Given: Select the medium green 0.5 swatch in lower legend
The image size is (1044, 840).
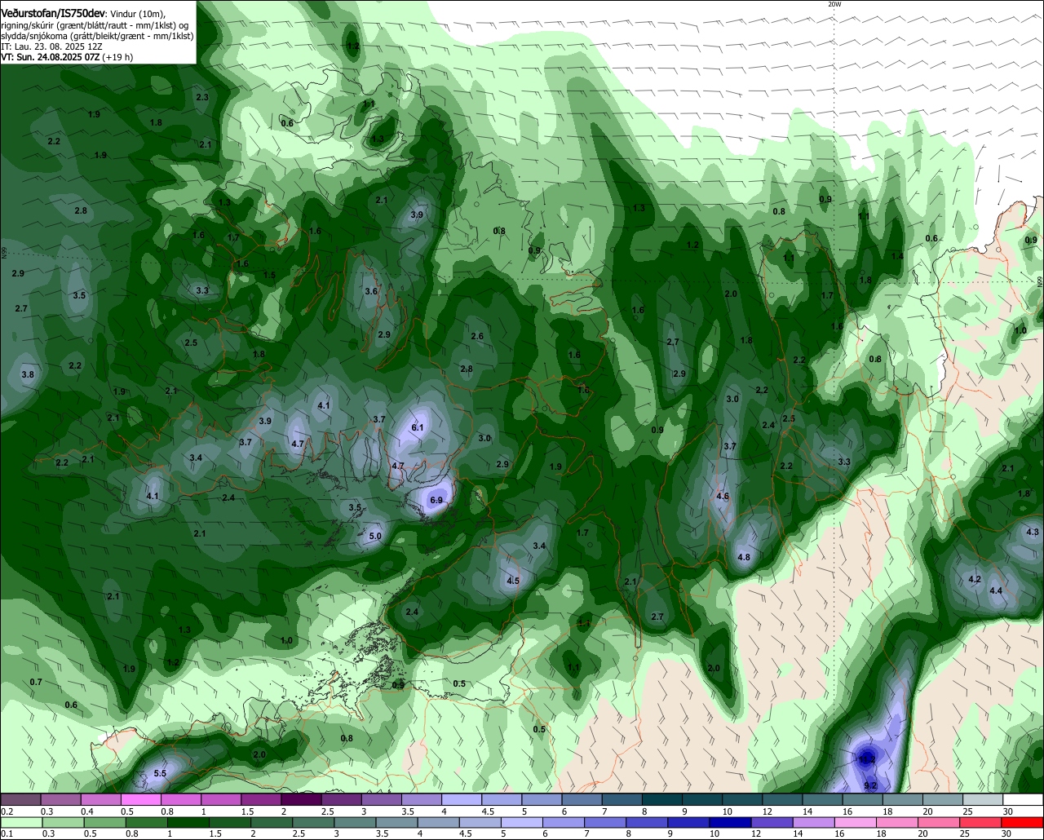Looking at the screenshot, I should tap(105, 822).
